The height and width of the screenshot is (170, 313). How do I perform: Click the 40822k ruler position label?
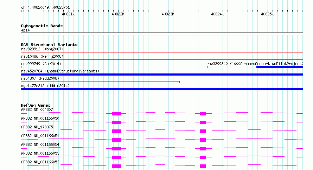(118, 14)
